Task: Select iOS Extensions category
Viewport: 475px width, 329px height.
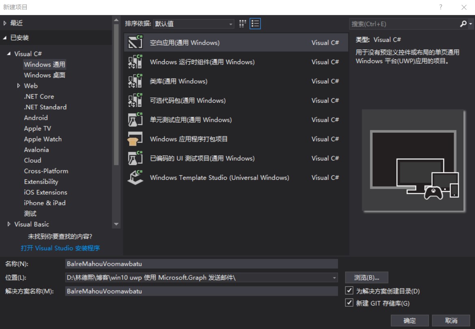Action: click(x=46, y=192)
